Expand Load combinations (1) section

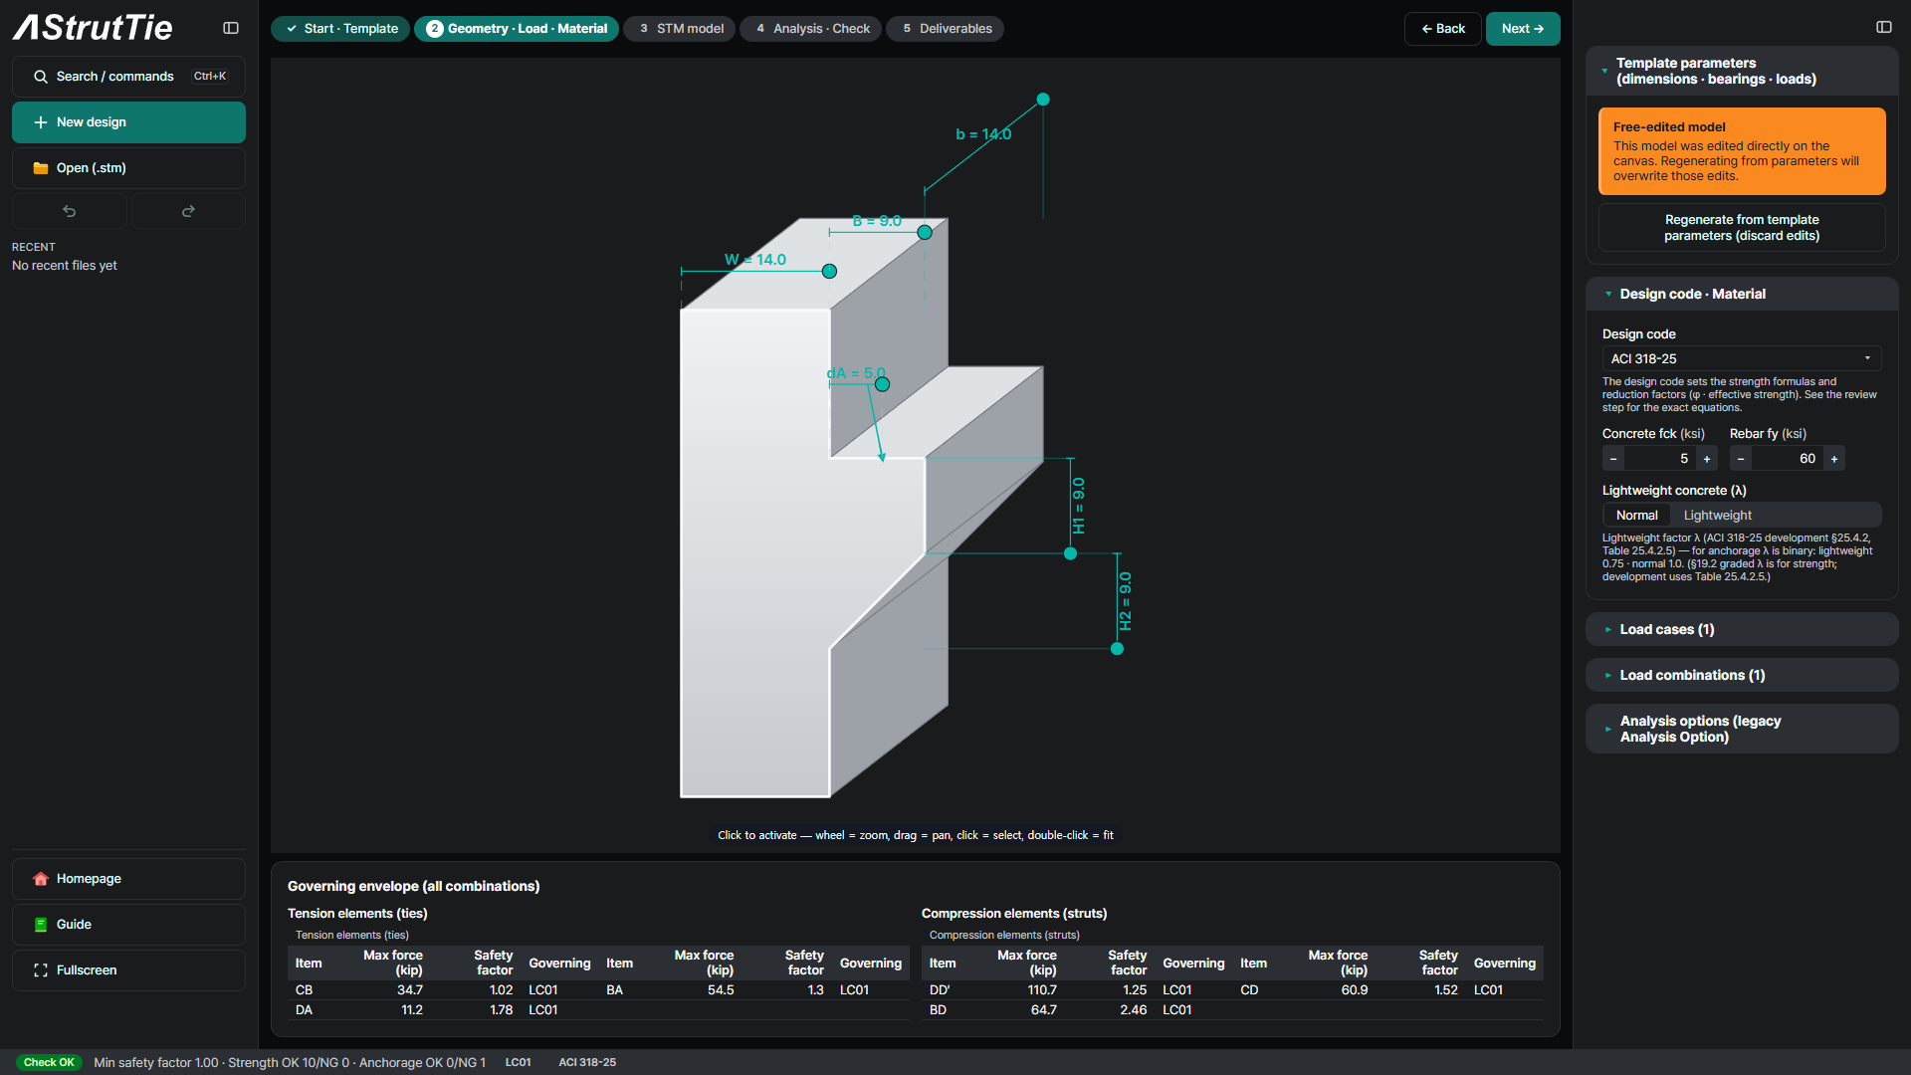click(x=1742, y=676)
